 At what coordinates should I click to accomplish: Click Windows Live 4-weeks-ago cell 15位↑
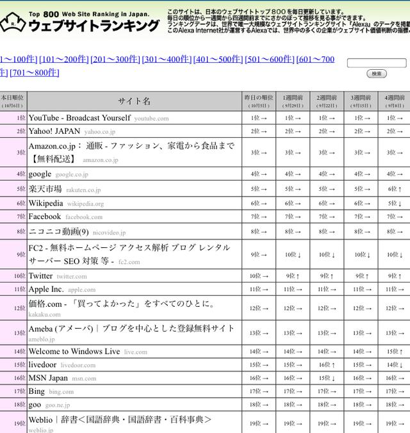coord(395,351)
